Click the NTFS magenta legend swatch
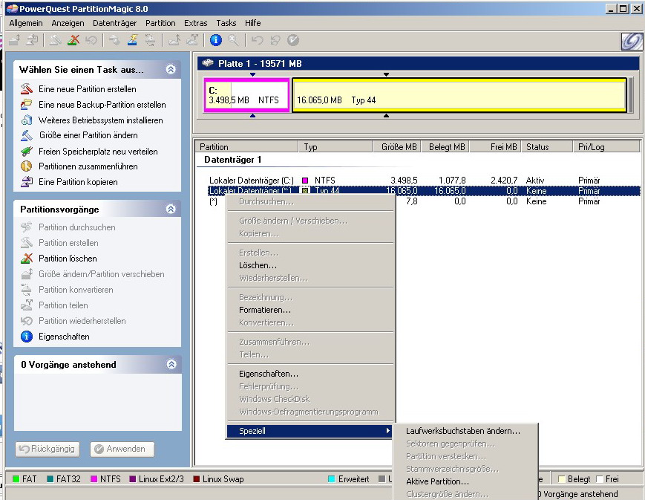Viewport: 645px width, 500px height. point(94,479)
